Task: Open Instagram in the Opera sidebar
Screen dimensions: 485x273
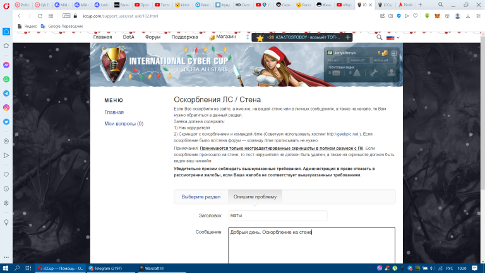Action: pos(6,107)
